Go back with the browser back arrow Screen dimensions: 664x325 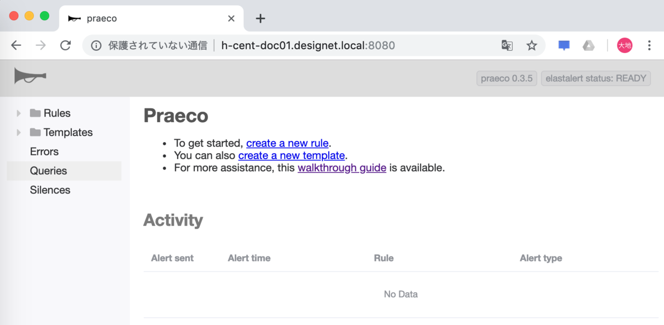point(16,45)
